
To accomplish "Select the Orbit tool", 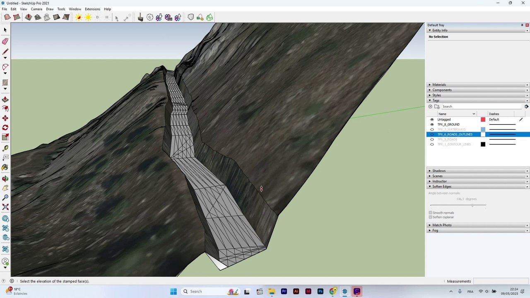I will tap(5, 179).
